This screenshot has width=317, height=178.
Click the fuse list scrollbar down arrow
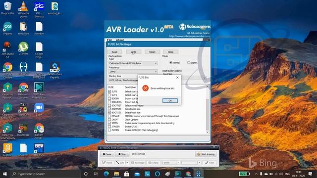click(x=207, y=132)
